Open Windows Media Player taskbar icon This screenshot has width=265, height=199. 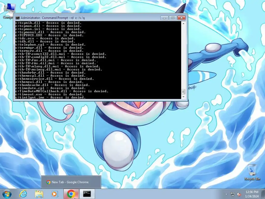pyautogui.click(x=55, y=194)
